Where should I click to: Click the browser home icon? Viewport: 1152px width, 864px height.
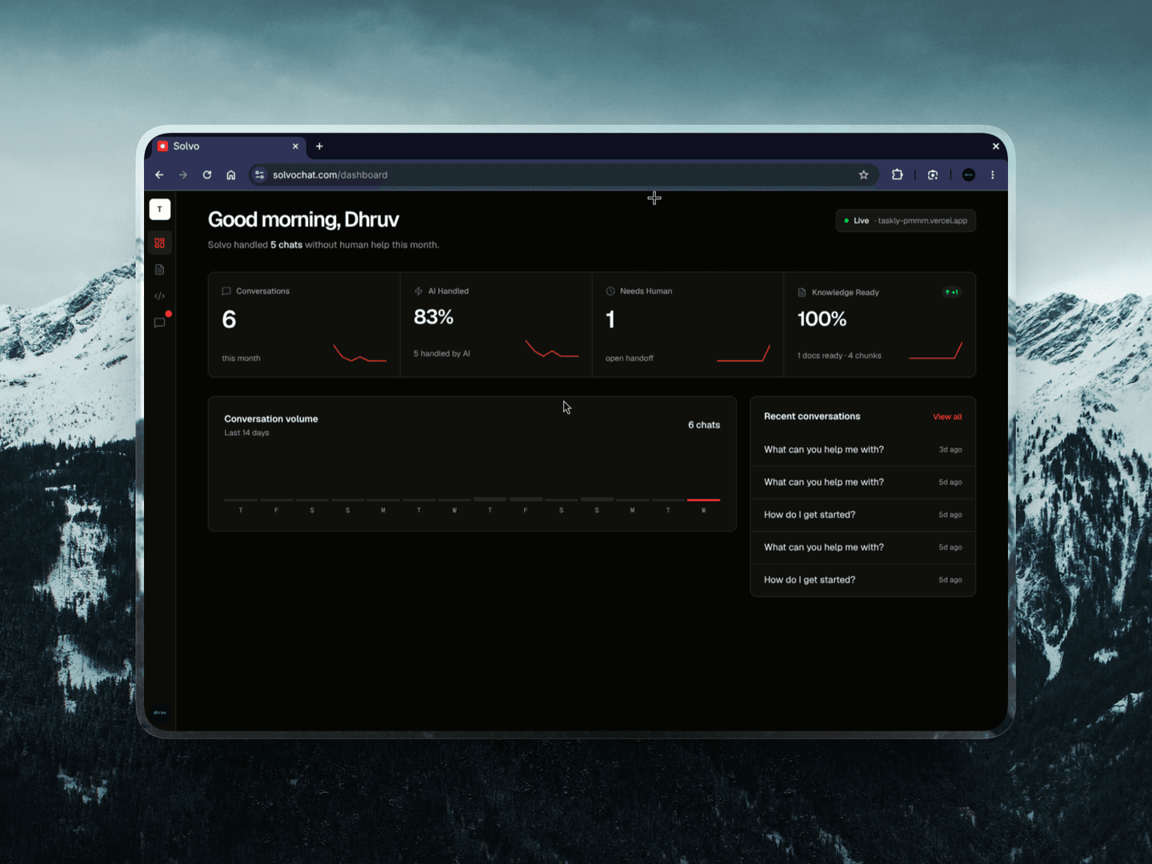231,174
